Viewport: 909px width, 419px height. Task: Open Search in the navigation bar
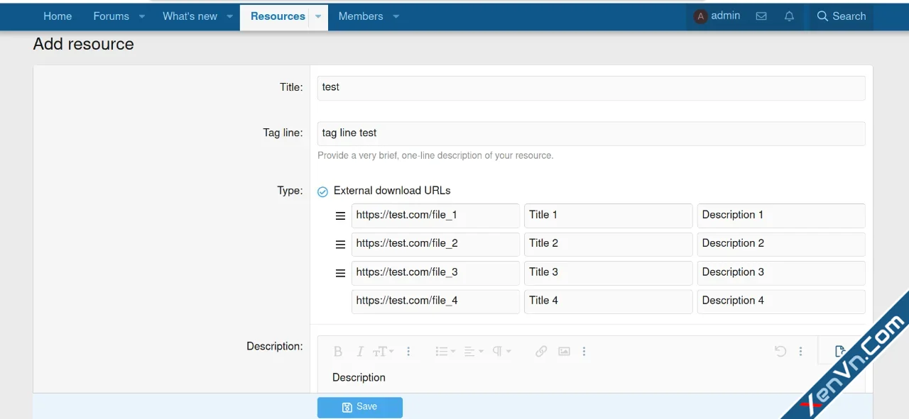click(x=842, y=16)
